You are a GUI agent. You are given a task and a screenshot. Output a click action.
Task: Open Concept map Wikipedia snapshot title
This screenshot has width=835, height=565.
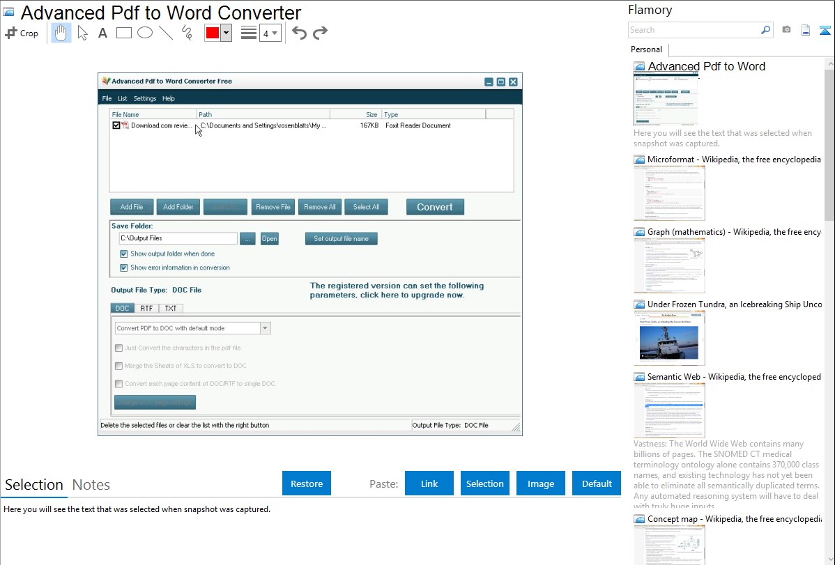pyautogui.click(x=734, y=518)
